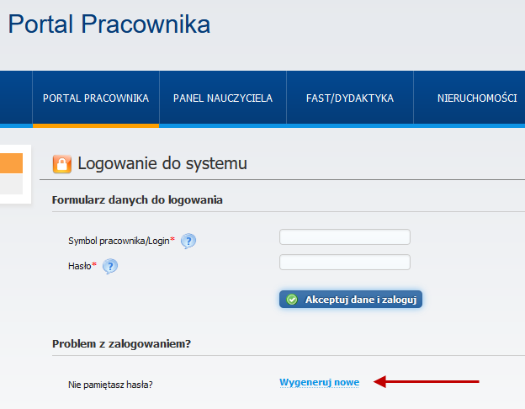Click help icon next to Symbol pracownika/Login
This screenshot has height=409, width=525.
[188, 242]
